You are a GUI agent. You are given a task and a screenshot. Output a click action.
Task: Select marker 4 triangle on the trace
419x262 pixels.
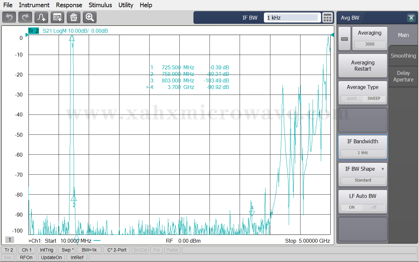(x=252, y=213)
